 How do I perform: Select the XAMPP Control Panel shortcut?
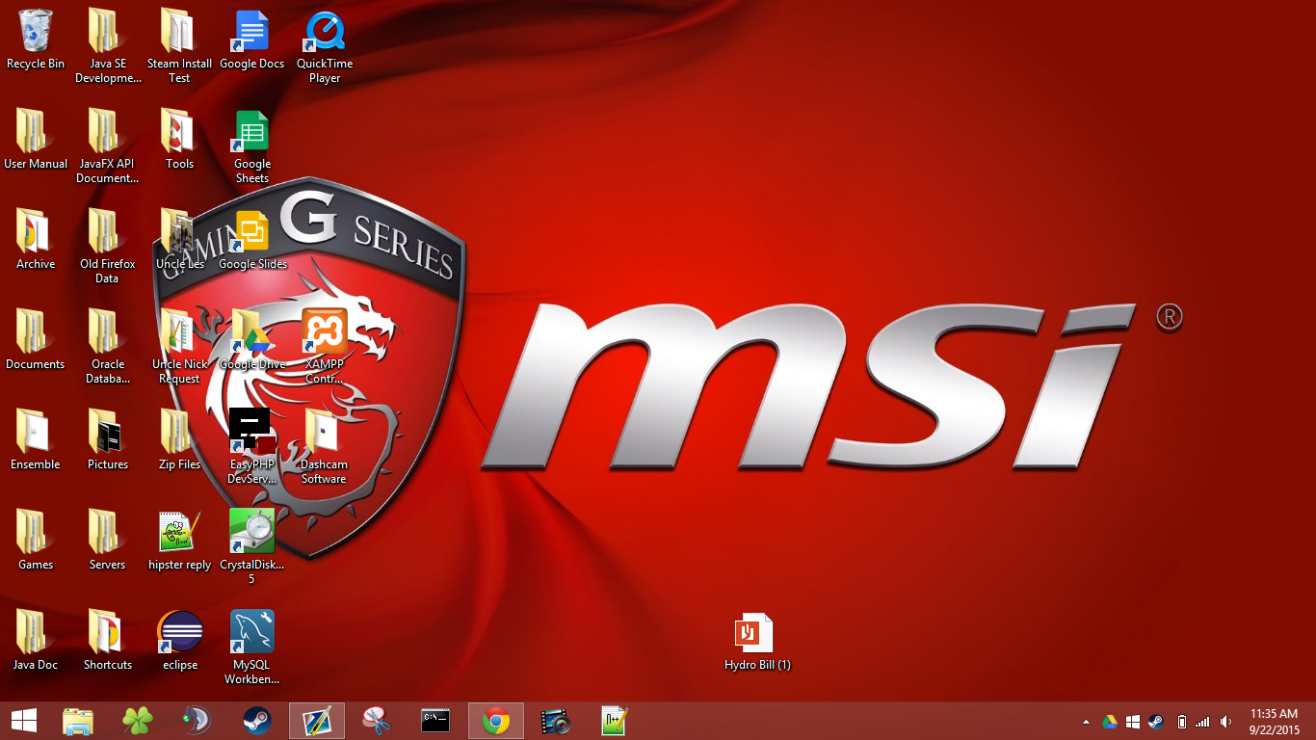[x=325, y=347]
